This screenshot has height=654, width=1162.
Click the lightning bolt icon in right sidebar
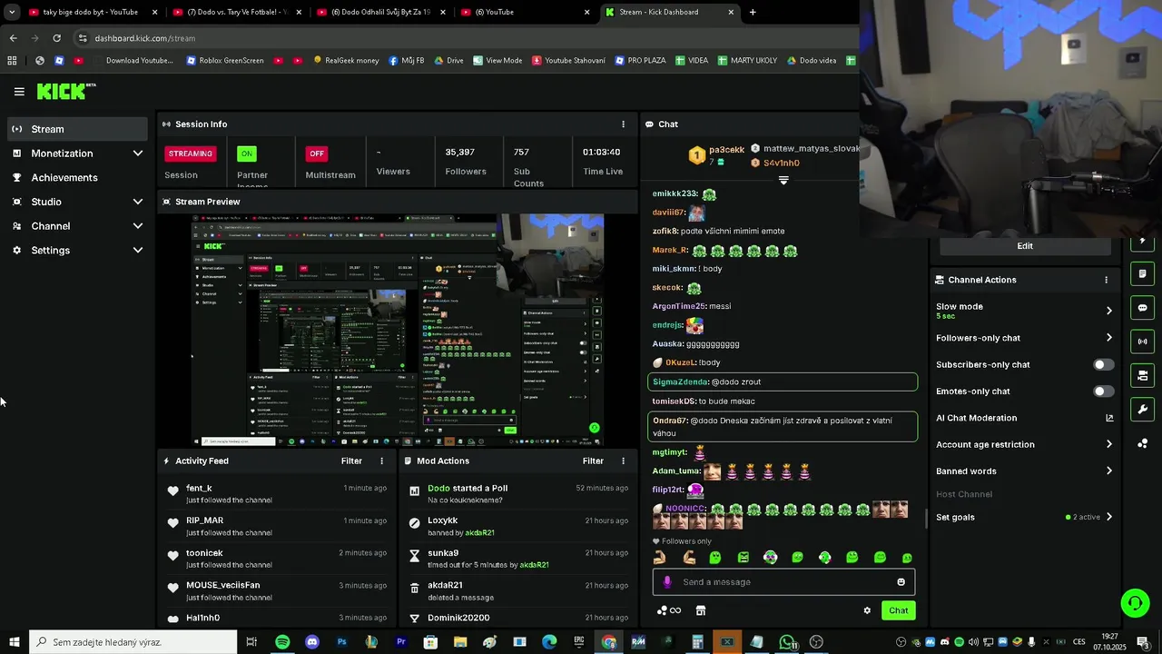[x=1142, y=243]
